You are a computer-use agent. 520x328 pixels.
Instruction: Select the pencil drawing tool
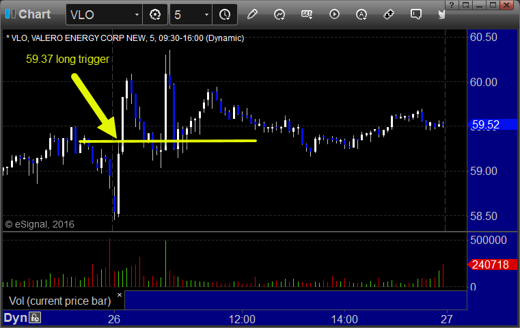click(x=252, y=14)
